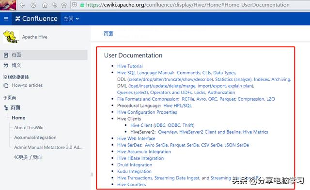Image resolution: width=310 pixels, height=190 pixels.
Task: Click the 页面 breadcrumb link
Action: tap(108, 33)
